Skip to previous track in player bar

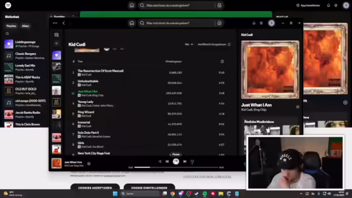[x=167, y=161]
